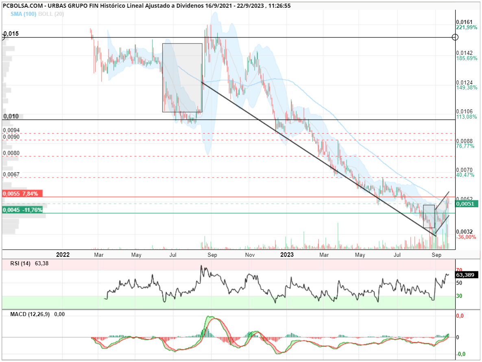Screen dimensions: 482x362
Task: Click the 0,0032 price axis value
Action: point(464,232)
